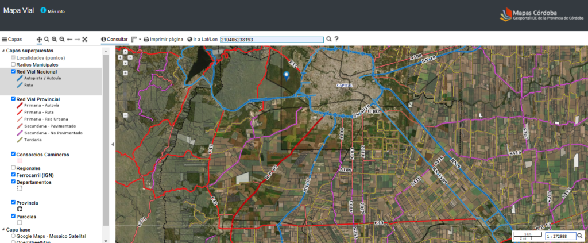The image size is (588, 243).
Task: Collapse the Capas superpuestas group
Action: pyautogui.click(x=3, y=51)
